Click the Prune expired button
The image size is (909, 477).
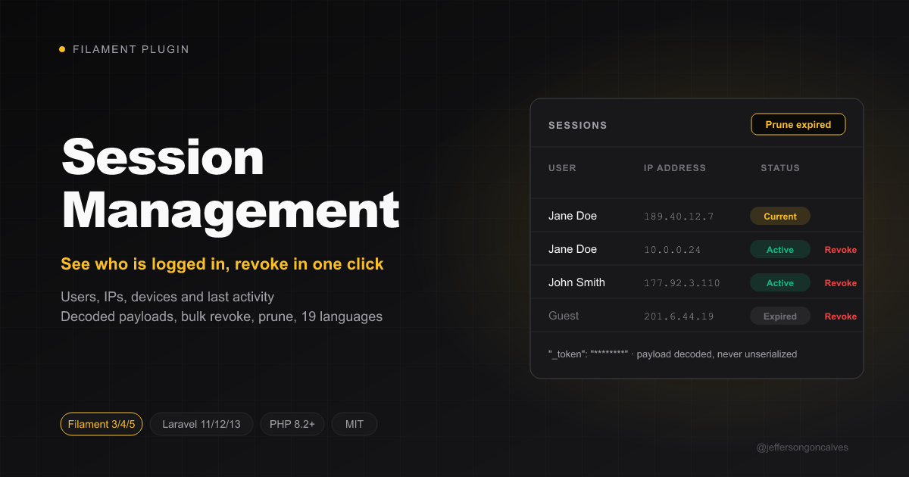(798, 124)
